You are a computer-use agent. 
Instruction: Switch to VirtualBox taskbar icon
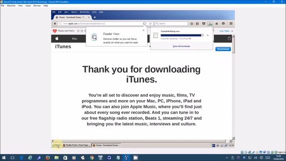coord(126,158)
